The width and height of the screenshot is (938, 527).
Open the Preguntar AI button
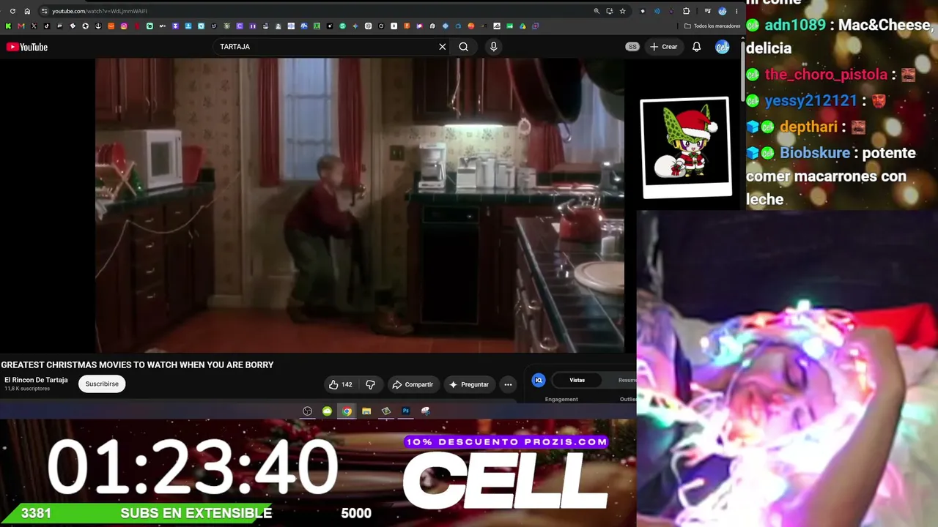[469, 384]
